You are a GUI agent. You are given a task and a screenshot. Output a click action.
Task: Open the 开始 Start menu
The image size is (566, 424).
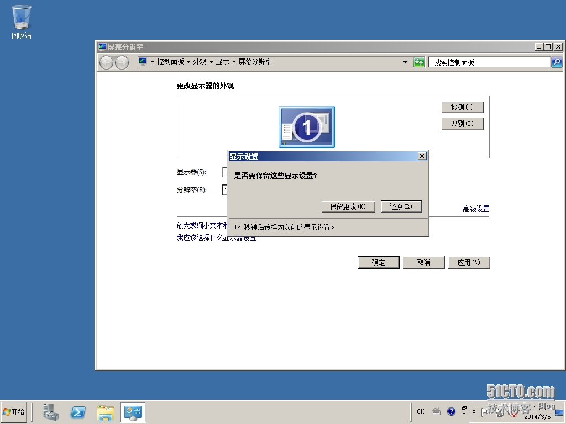[14, 412]
